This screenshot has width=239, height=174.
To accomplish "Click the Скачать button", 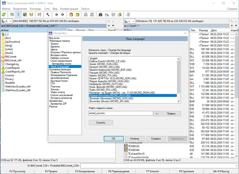I will coord(101,123).
